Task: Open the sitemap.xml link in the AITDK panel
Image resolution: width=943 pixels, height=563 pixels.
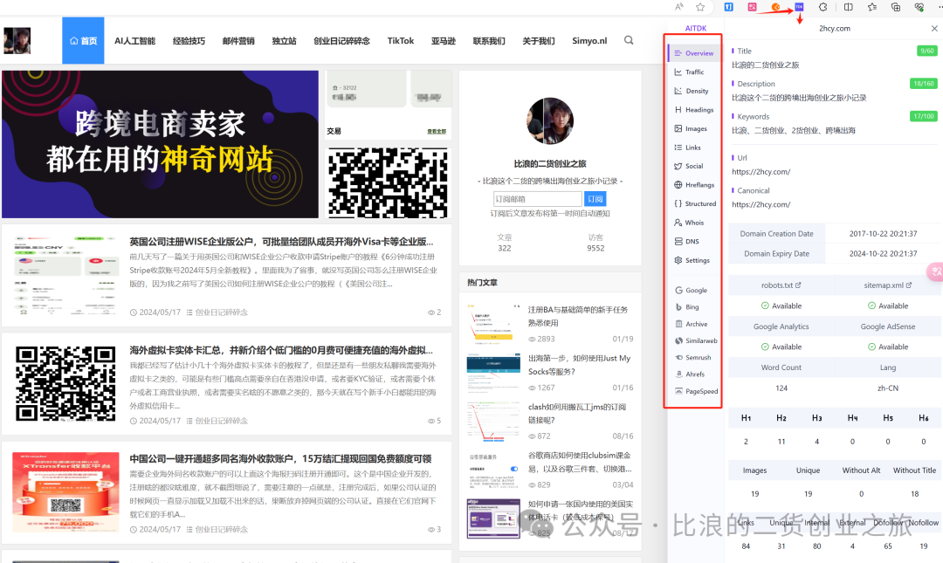Action: coord(888,285)
